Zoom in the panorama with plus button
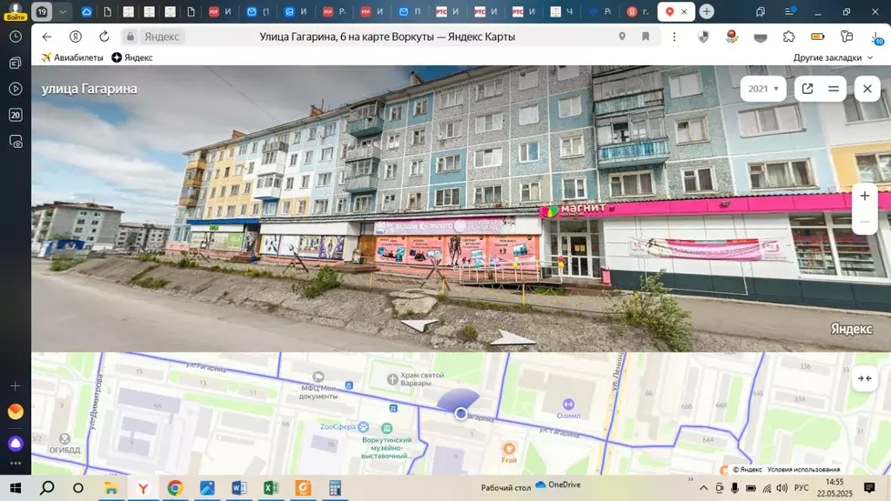 (864, 196)
